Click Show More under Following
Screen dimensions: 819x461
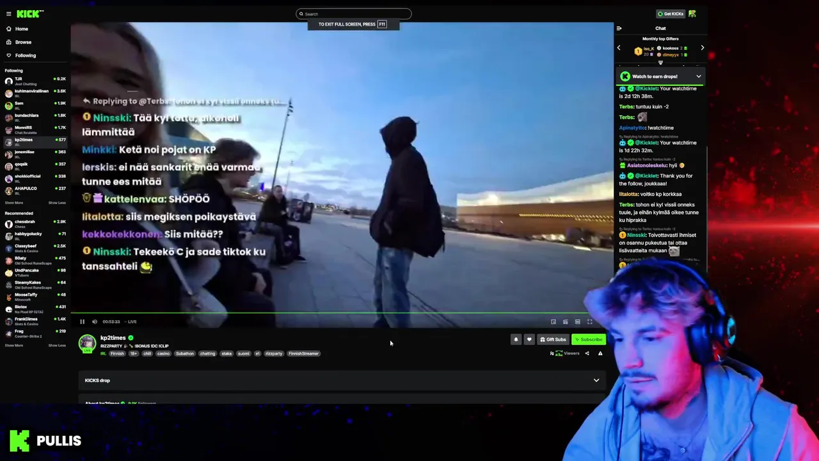click(x=14, y=202)
